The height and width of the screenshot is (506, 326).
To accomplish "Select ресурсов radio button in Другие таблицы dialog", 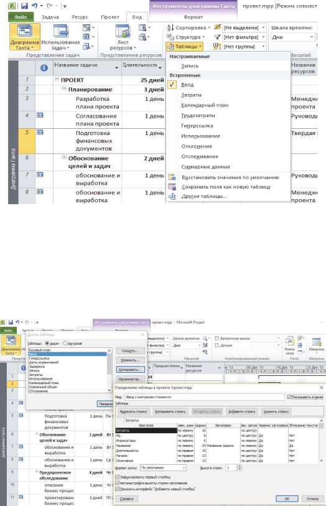I will point(65,344).
